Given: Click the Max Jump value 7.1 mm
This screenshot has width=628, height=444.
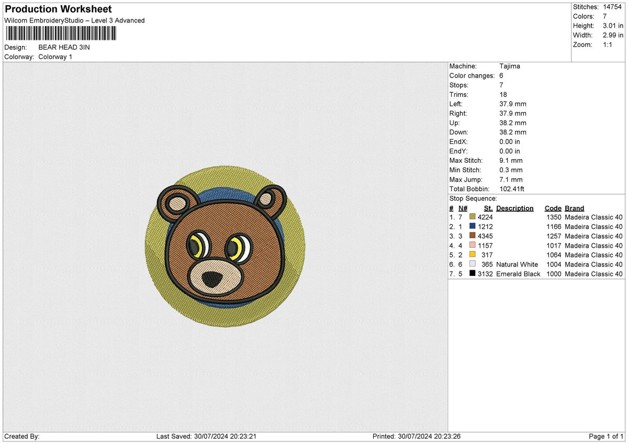Looking at the screenshot, I should 511,180.
